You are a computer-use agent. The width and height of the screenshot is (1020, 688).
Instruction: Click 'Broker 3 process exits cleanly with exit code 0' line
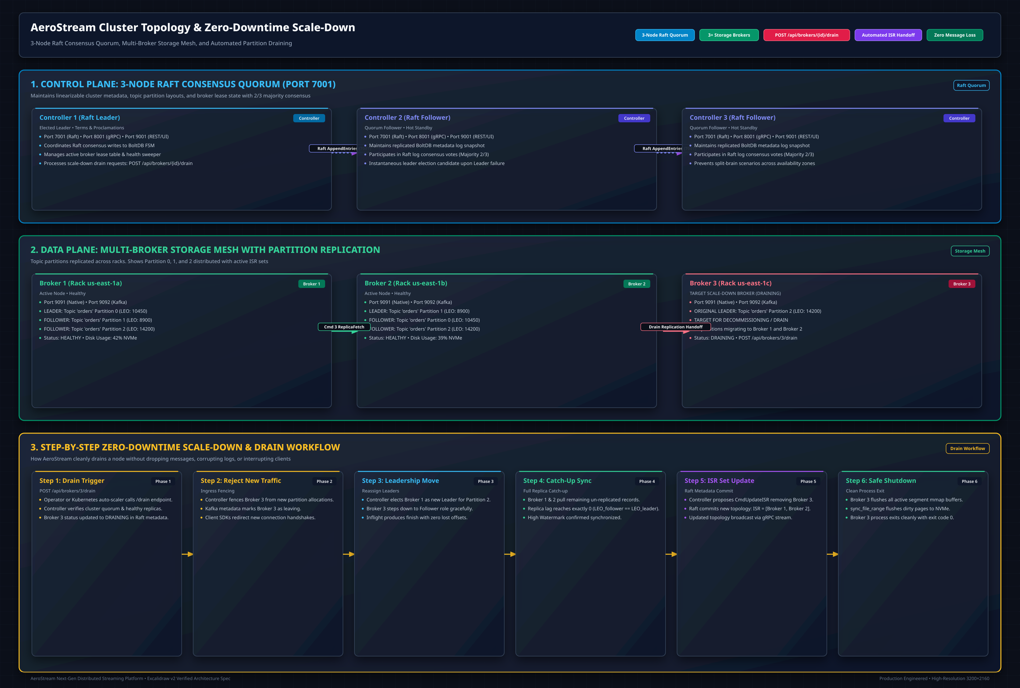901,518
